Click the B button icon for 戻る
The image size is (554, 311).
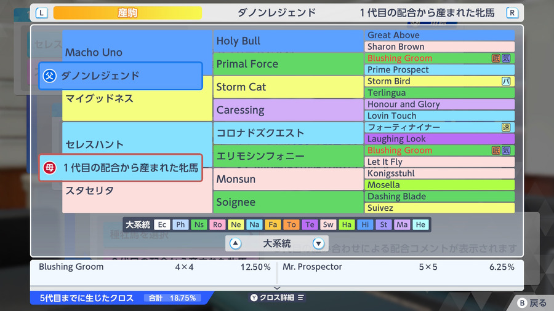[522, 303]
